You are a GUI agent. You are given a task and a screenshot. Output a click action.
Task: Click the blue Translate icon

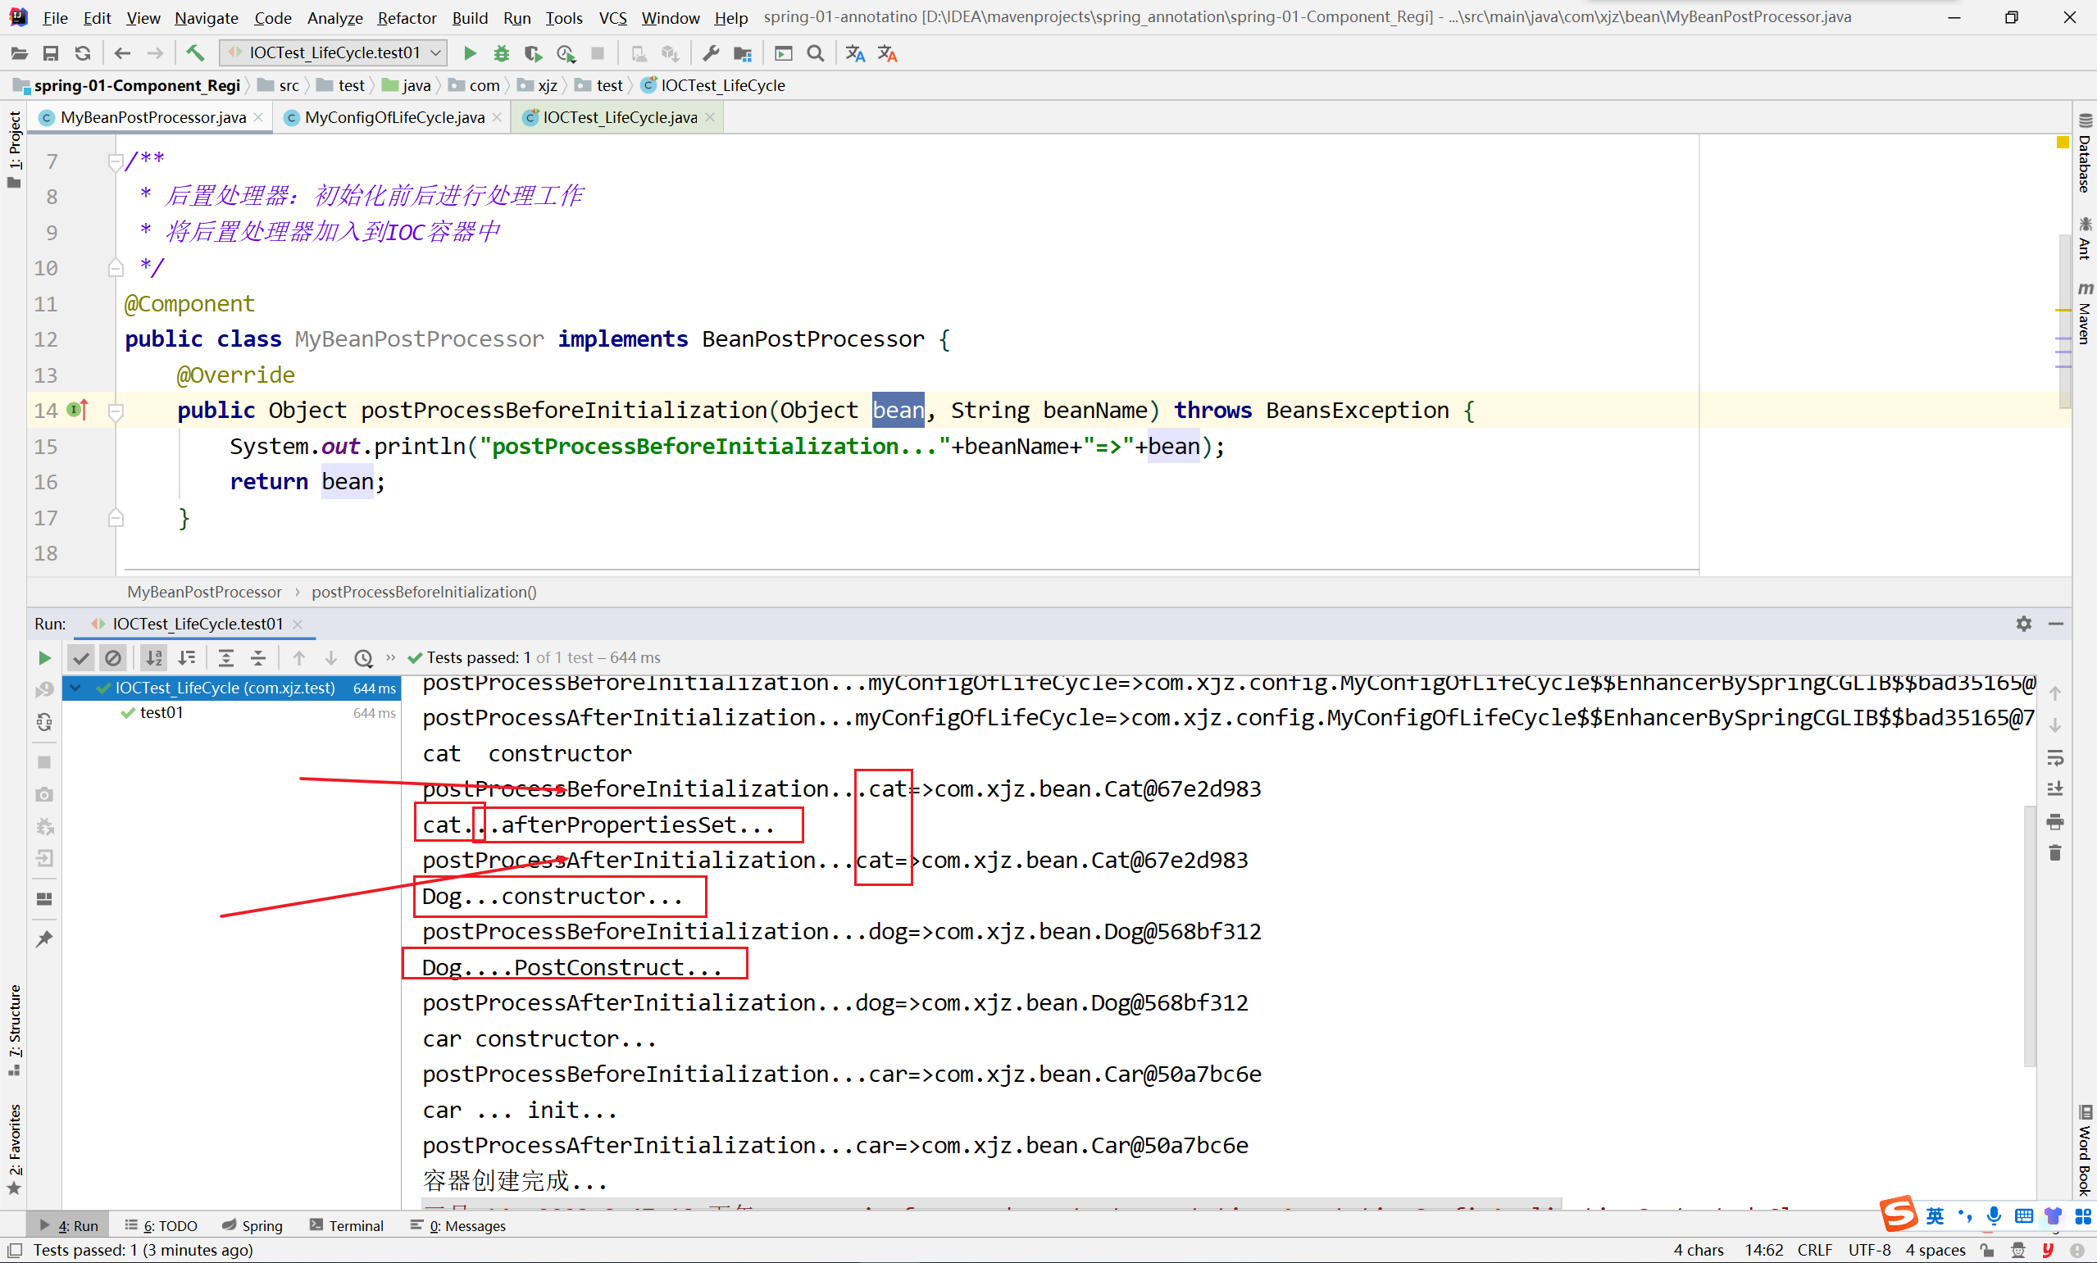(855, 53)
